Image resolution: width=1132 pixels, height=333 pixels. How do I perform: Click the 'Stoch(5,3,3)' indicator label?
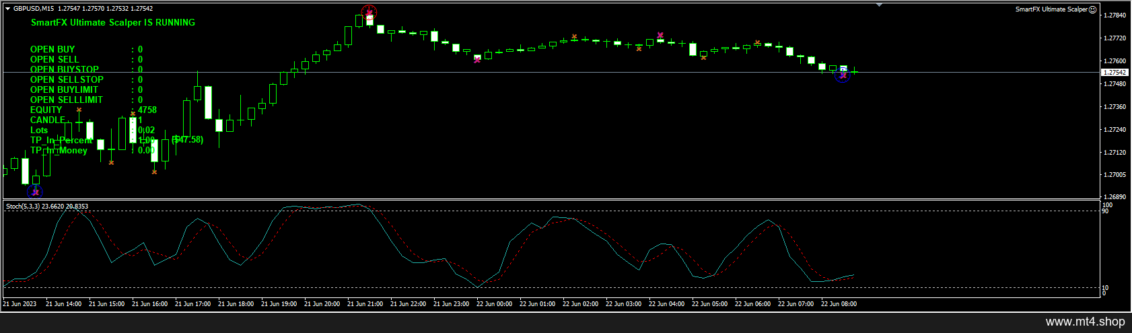click(x=23, y=207)
